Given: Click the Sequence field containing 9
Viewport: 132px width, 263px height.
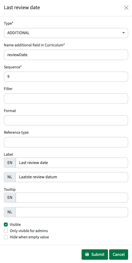Looking at the screenshot, I should [66, 77].
